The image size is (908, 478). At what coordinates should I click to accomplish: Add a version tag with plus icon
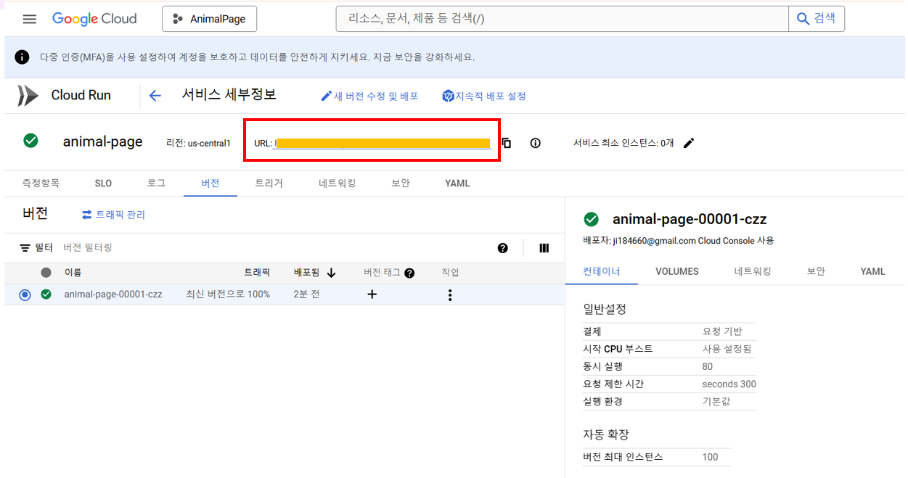pyautogui.click(x=372, y=294)
